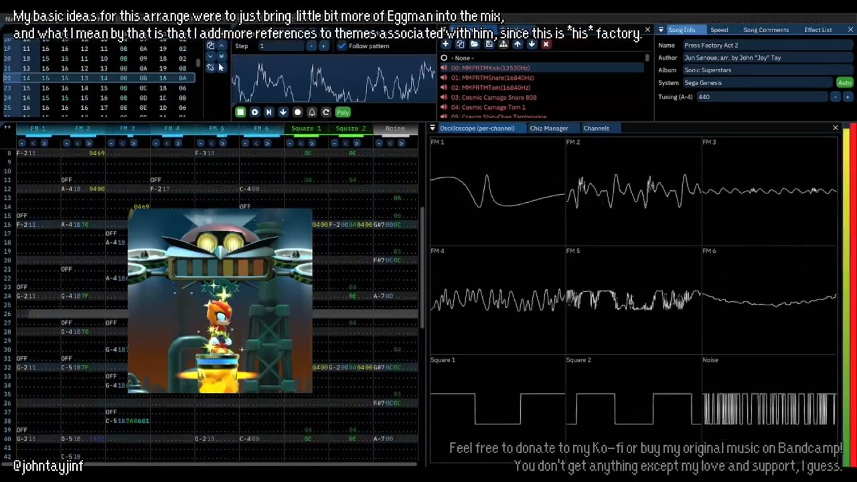Open the Song Info panel dropdown triangle
The image size is (857, 482).
[661, 30]
